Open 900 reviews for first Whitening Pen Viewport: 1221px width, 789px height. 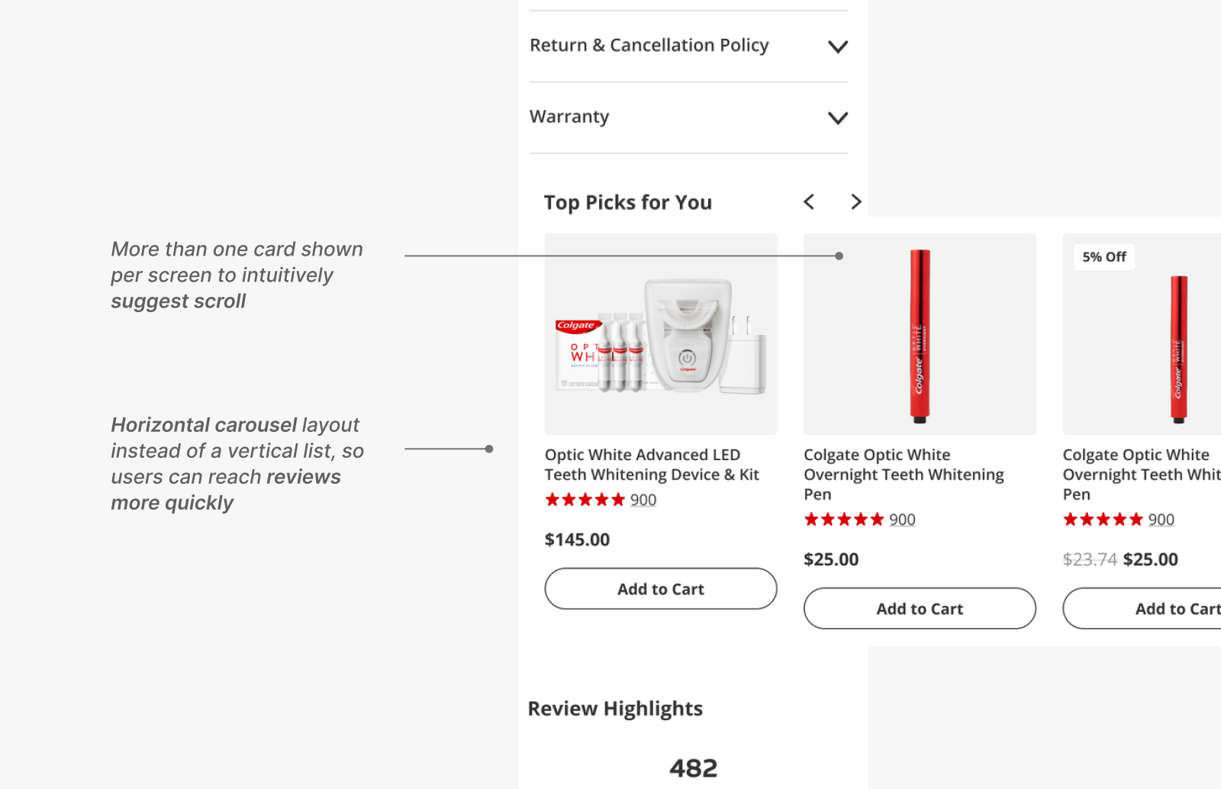pos(902,520)
